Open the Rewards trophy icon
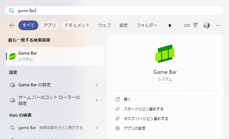229x139 pixels. click(x=195, y=25)
